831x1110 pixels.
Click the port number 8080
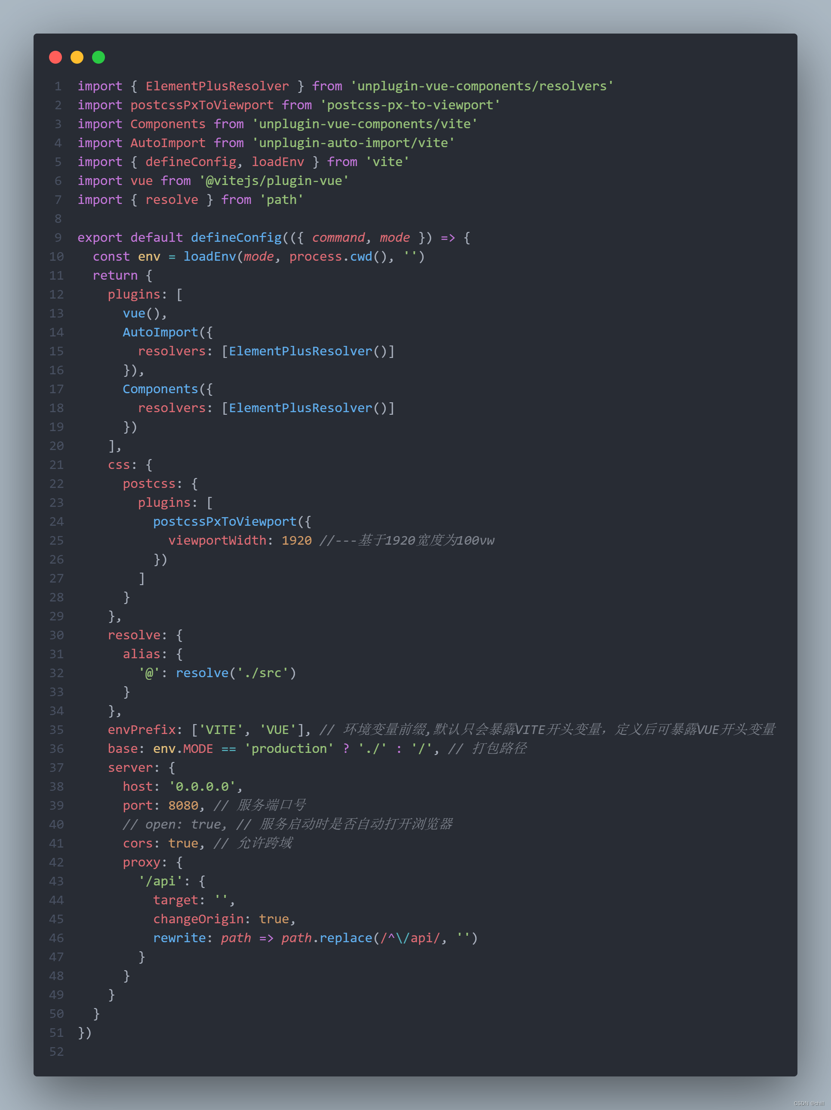(x=184, y=805)
